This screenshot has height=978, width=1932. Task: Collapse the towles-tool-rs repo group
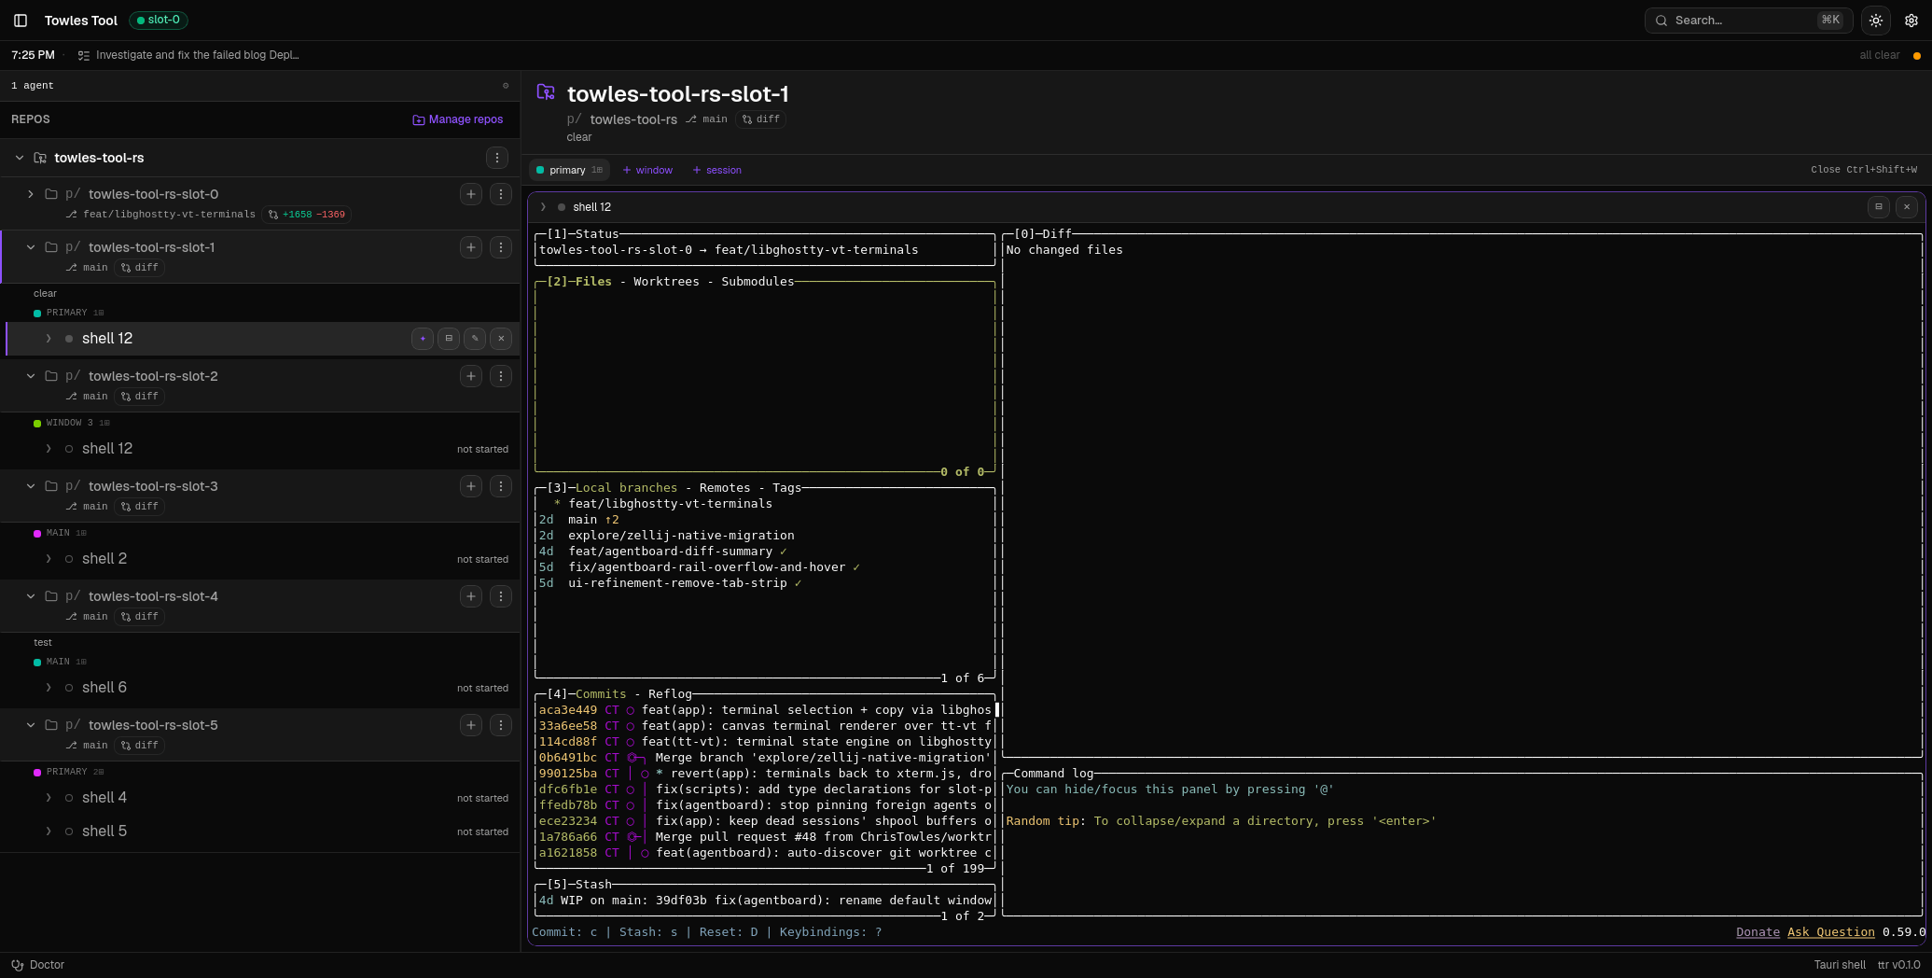point(19,158)
